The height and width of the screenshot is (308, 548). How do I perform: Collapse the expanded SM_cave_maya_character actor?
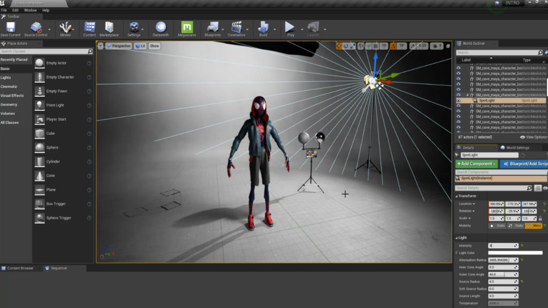(469, 95)
